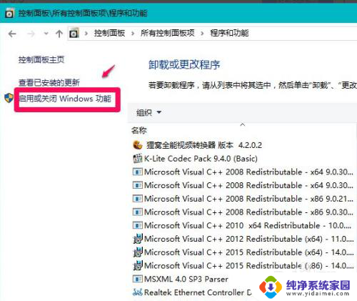Screen dimensions: 357x301
Task: Select 程序和功能 in the breadcrumb
Action: point(229,33)
